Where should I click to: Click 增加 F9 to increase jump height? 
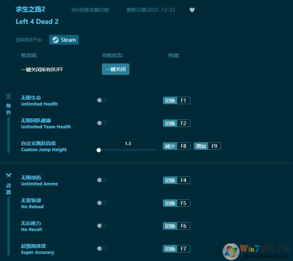[207, 146]
